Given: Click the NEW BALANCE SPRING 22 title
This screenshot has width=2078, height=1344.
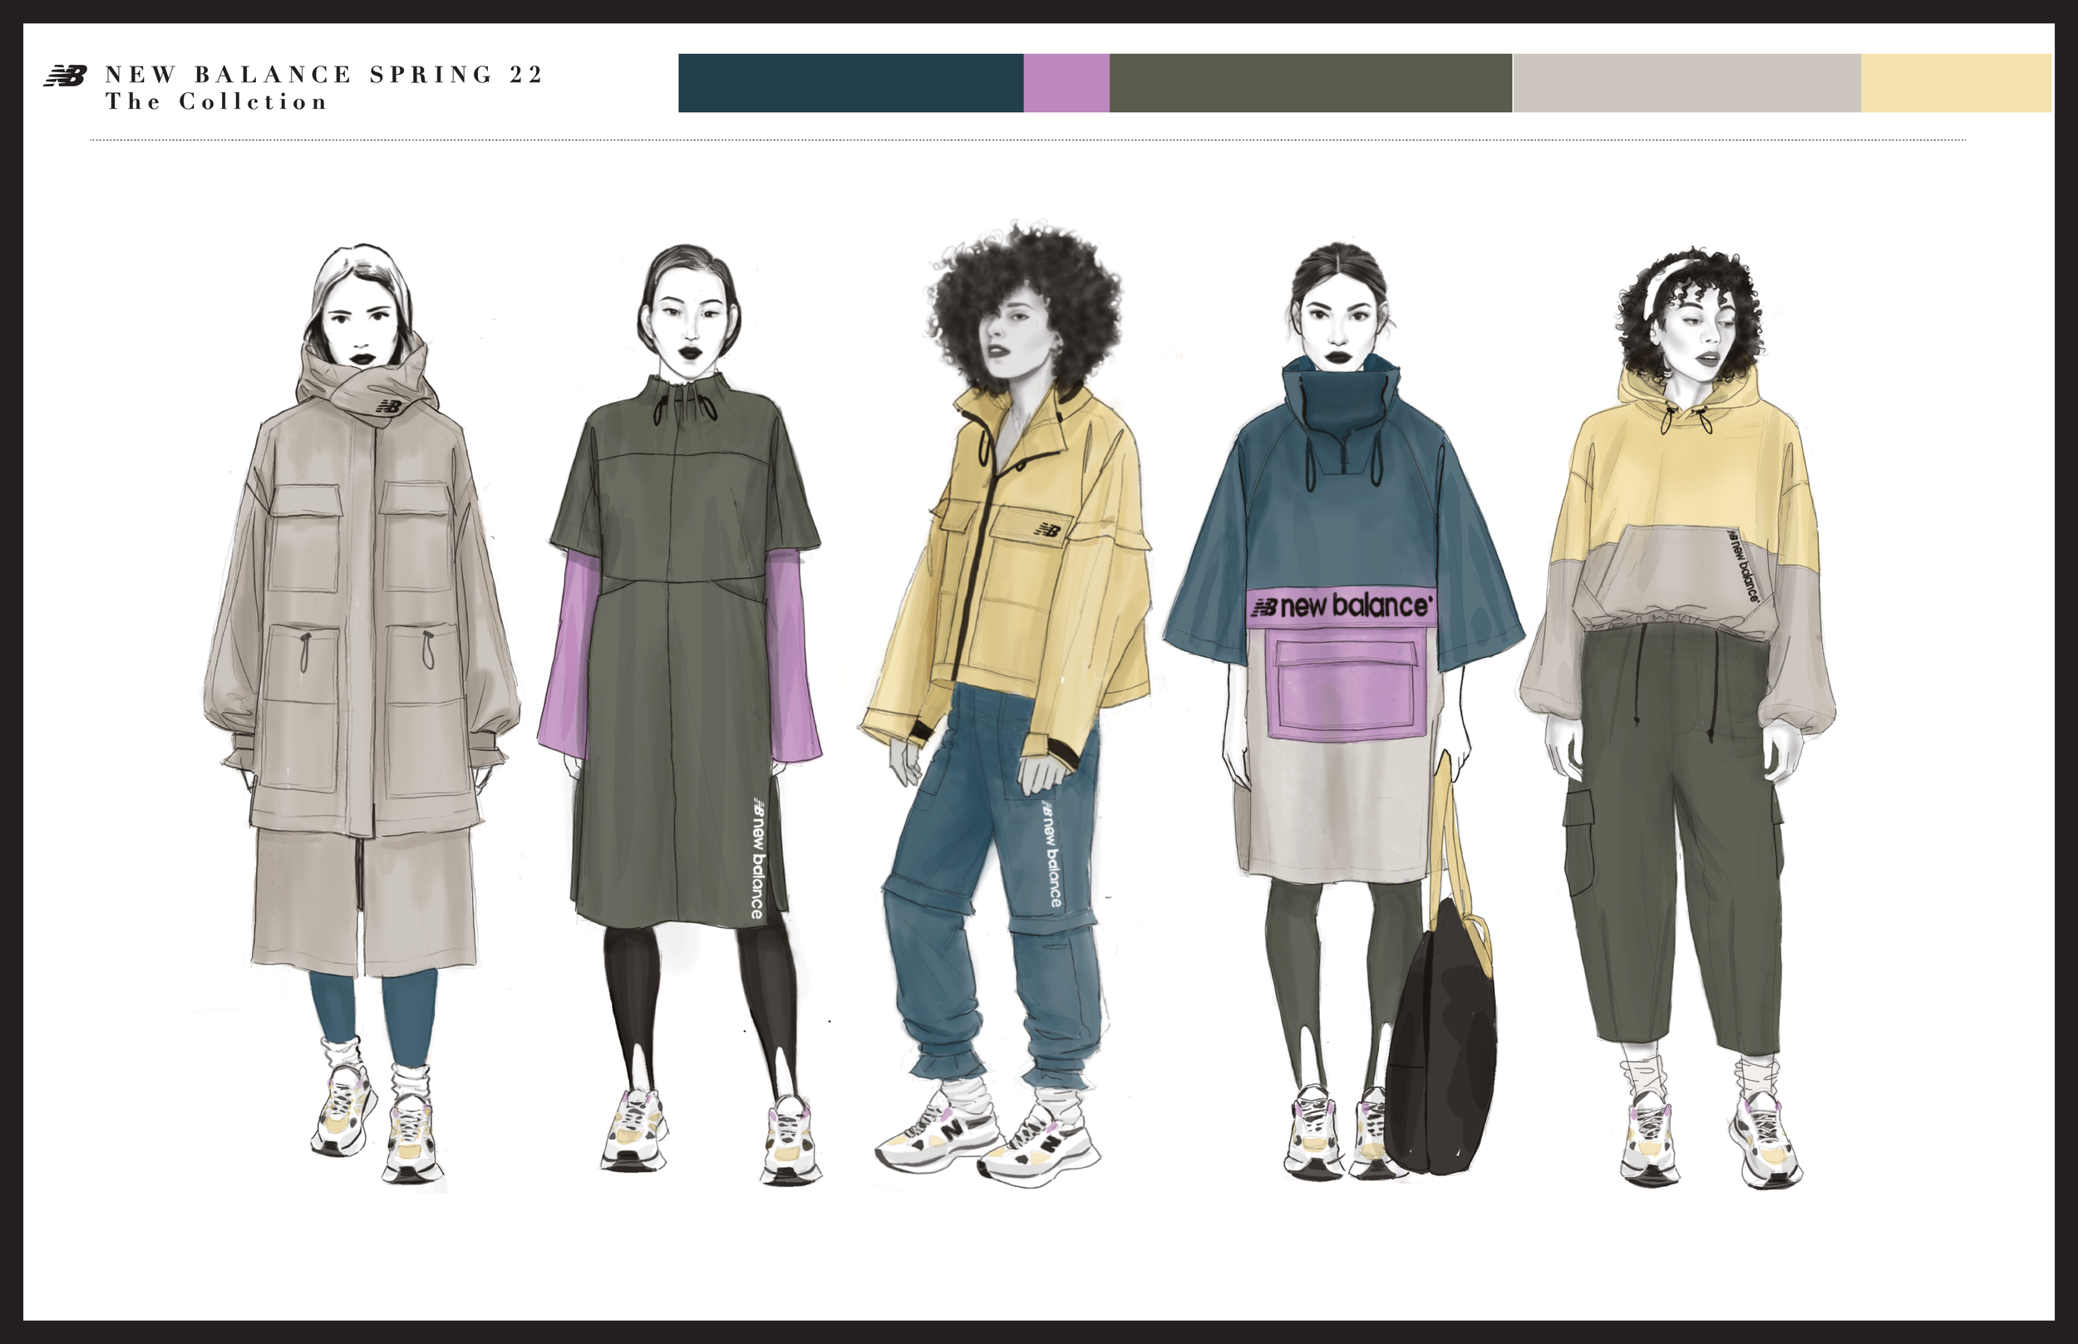Looking at the screenshot, I should pos(324,74).
